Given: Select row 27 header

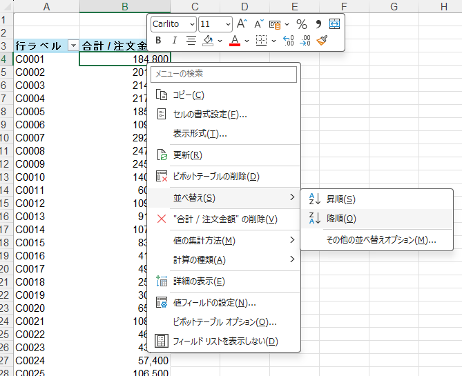Looking at the screenshot, I should coord(6,360).
